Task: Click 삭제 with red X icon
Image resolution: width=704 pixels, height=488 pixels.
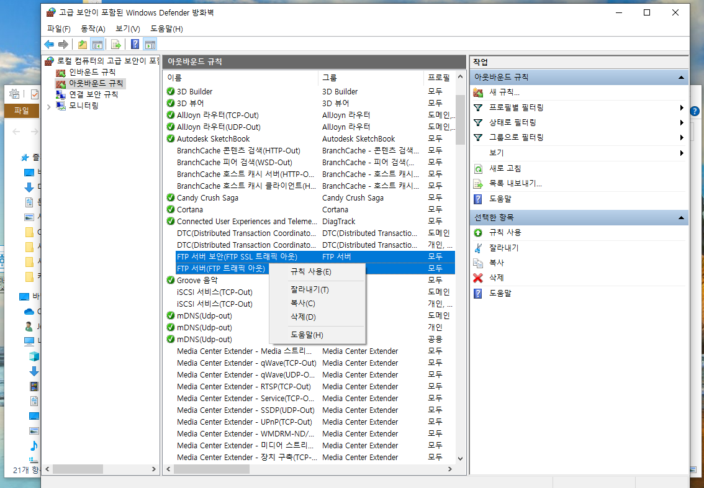Action: pyautogui.click(x=497, y=278)
